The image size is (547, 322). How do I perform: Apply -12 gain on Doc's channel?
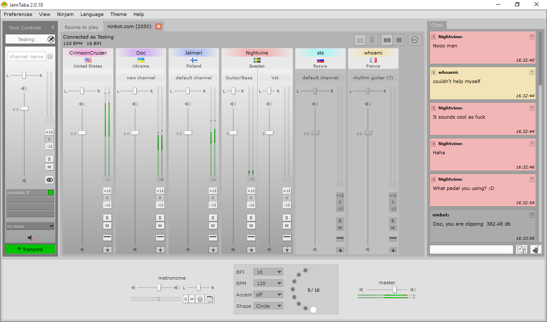[x=160, y=205]
